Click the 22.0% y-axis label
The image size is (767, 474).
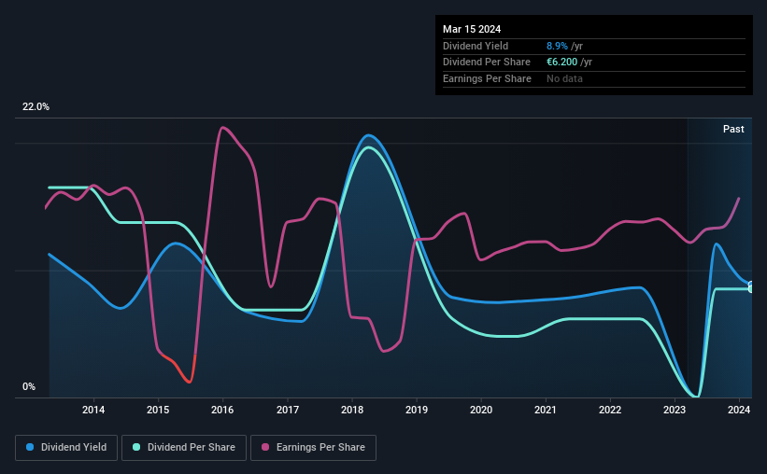(x=36, y=107)
